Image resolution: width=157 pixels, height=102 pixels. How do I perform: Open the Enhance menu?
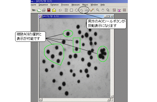(x=54, y=5)
